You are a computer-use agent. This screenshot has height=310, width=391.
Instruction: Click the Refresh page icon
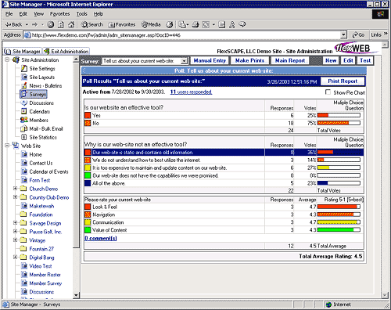[61, 25]
